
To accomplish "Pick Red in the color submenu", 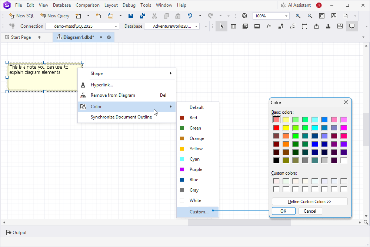I will [x=198, y=118].
